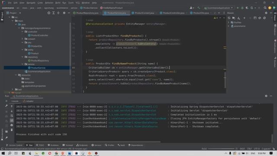Open Project panel options gear
The width and height of the screenshot is (277, 156).
coord(64,13)
